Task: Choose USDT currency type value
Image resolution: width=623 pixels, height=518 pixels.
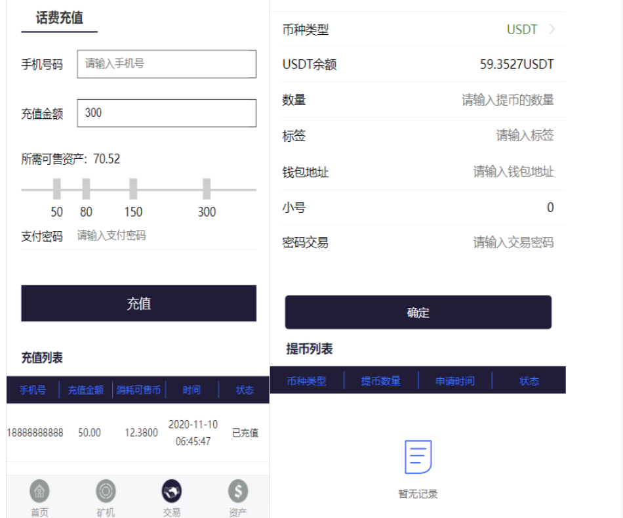Action: point(522,30)
